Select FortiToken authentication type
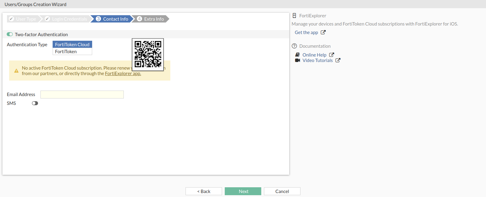Image resolution: width=486 pixels, height=197 pixels. (x=72, y=51)
